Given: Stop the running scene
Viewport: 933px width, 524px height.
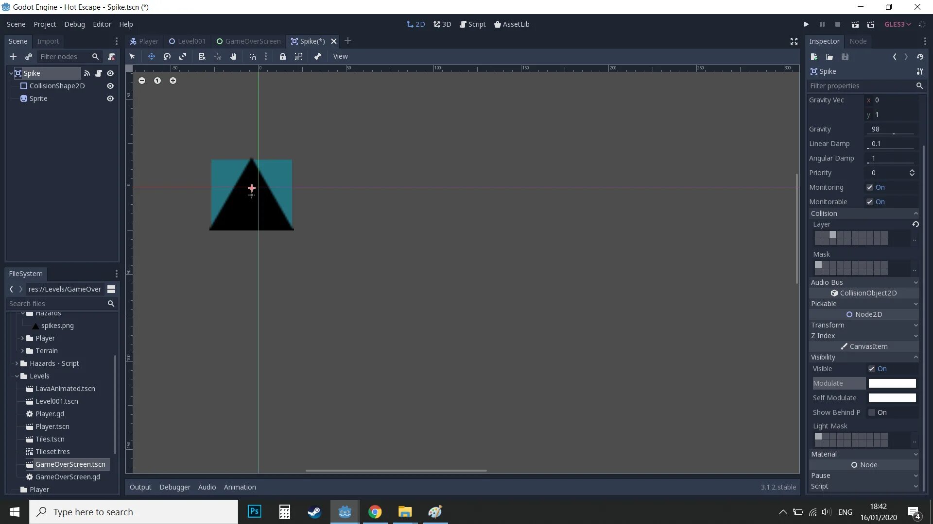Looking at the screenshot, I should point(838,24).
